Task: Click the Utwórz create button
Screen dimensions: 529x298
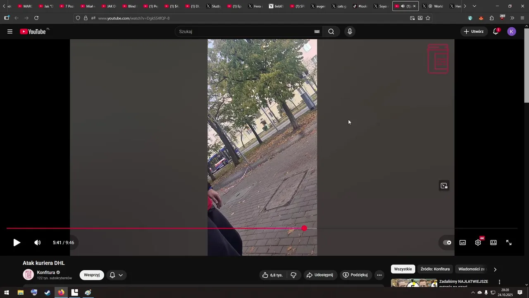Action: 474,31
